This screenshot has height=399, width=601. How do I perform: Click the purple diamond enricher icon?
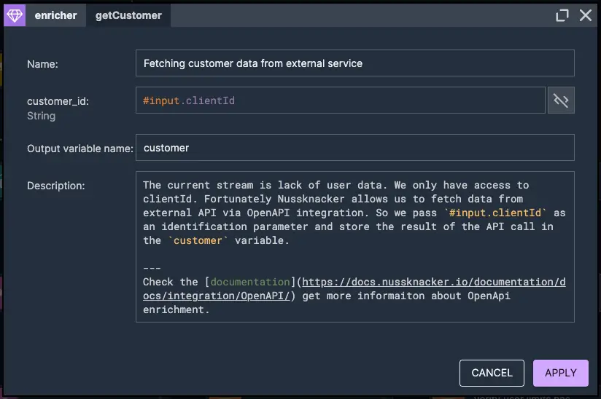point(15,15)
